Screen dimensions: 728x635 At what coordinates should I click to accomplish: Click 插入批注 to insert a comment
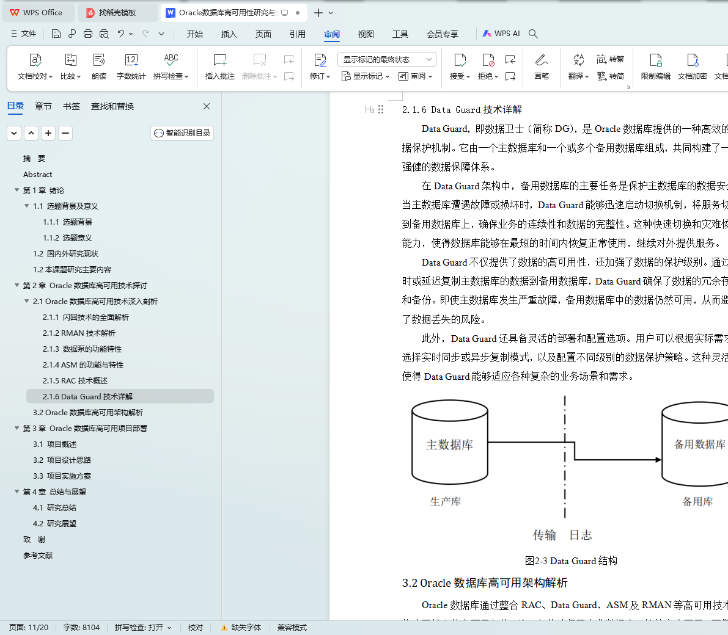(x=219, y=67)
